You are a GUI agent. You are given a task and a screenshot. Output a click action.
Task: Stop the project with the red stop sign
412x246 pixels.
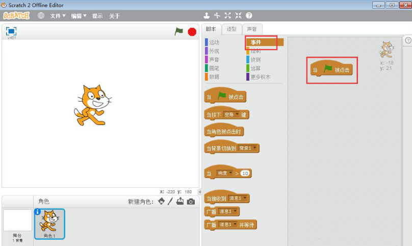[192, 32]
